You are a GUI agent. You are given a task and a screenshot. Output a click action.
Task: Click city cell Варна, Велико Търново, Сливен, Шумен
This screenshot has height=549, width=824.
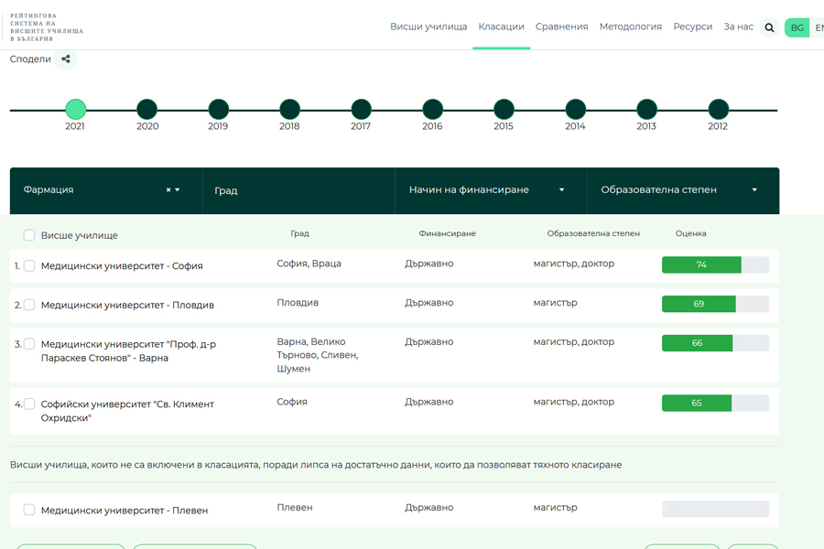[x=318, y=355]
